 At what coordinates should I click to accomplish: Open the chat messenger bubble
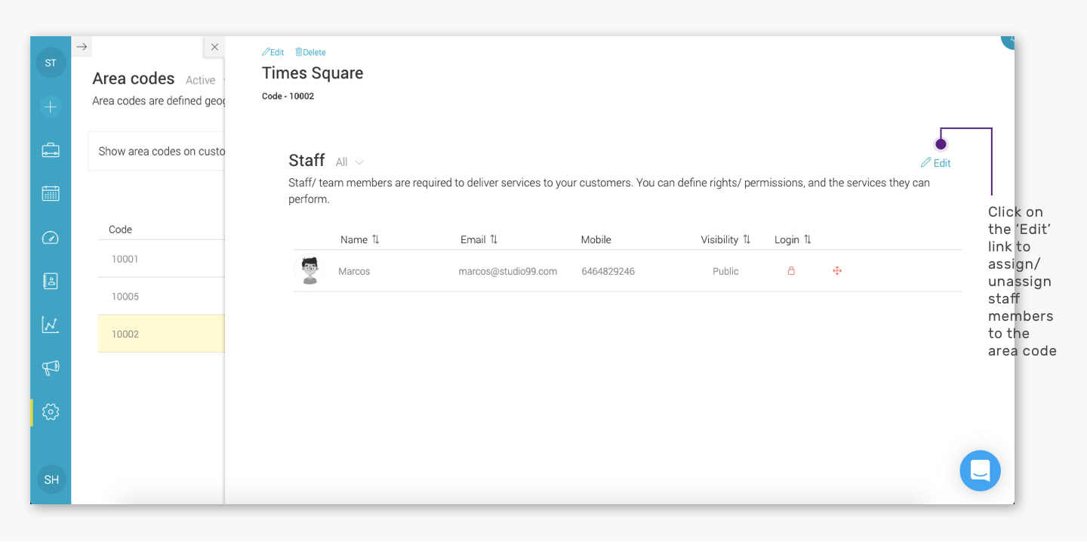980,471
